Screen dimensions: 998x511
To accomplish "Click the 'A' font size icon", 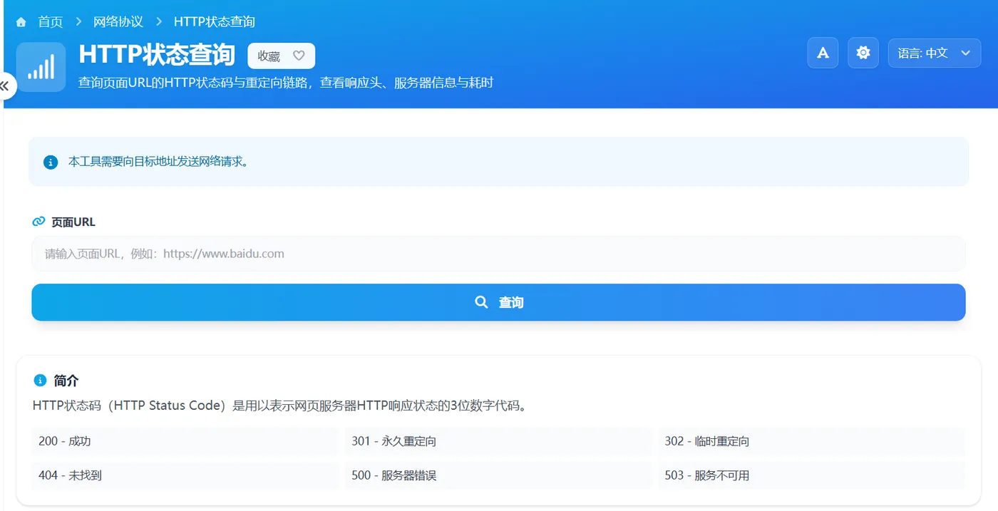I will point(823,53).
